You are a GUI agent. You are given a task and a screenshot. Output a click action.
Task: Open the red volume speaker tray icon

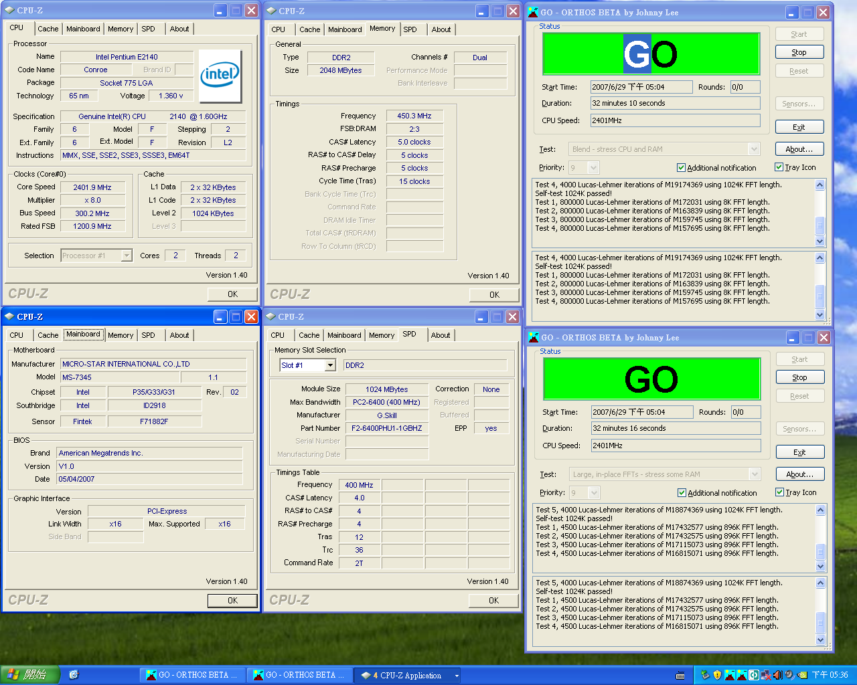pos(778,675)
